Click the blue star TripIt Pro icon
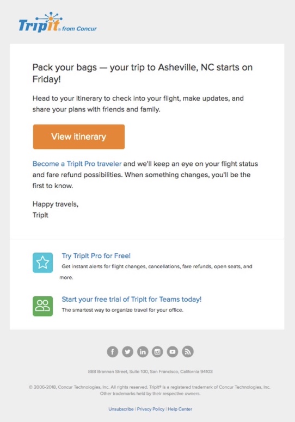295x422 pixels. pos(43,263)
